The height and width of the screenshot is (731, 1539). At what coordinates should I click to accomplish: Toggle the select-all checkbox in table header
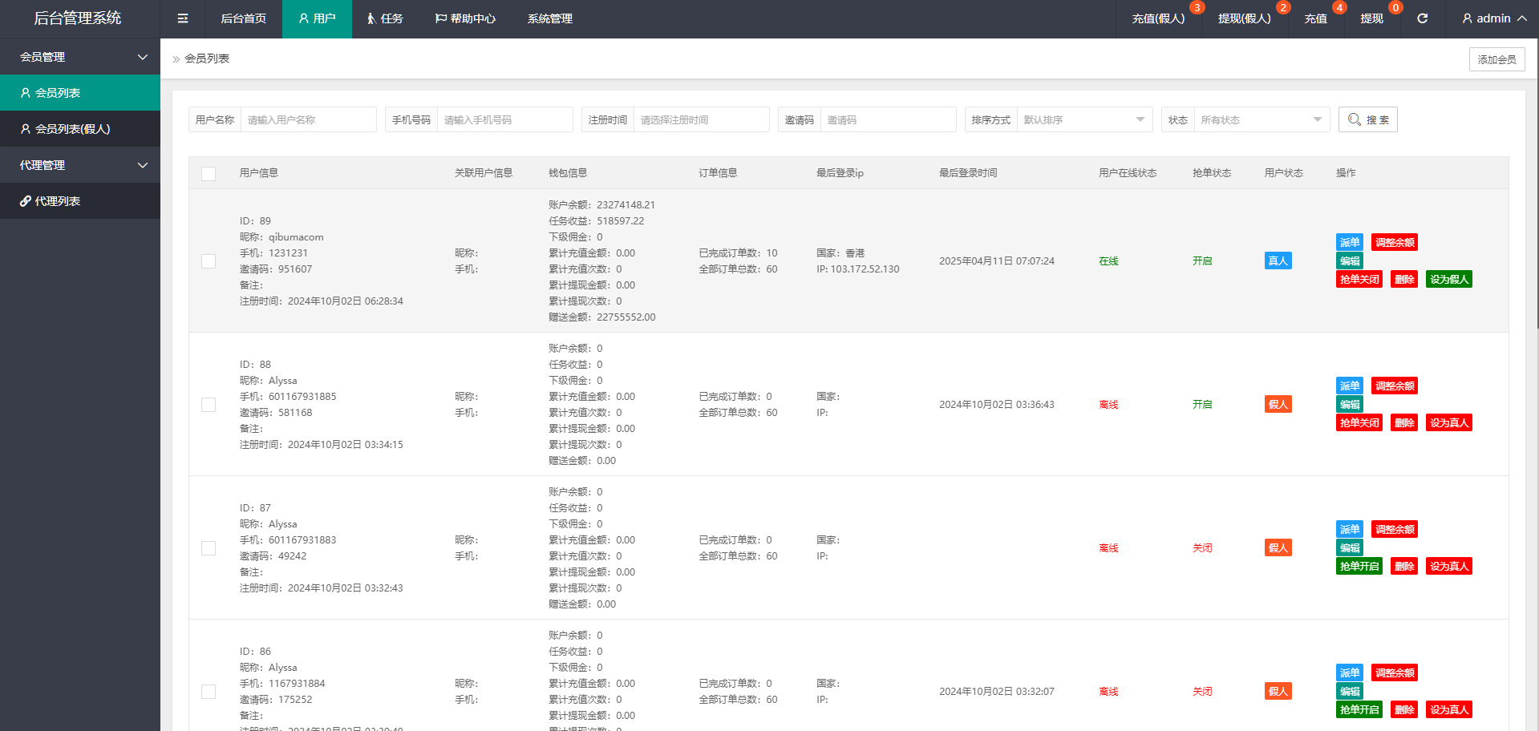tap(209, 173)
